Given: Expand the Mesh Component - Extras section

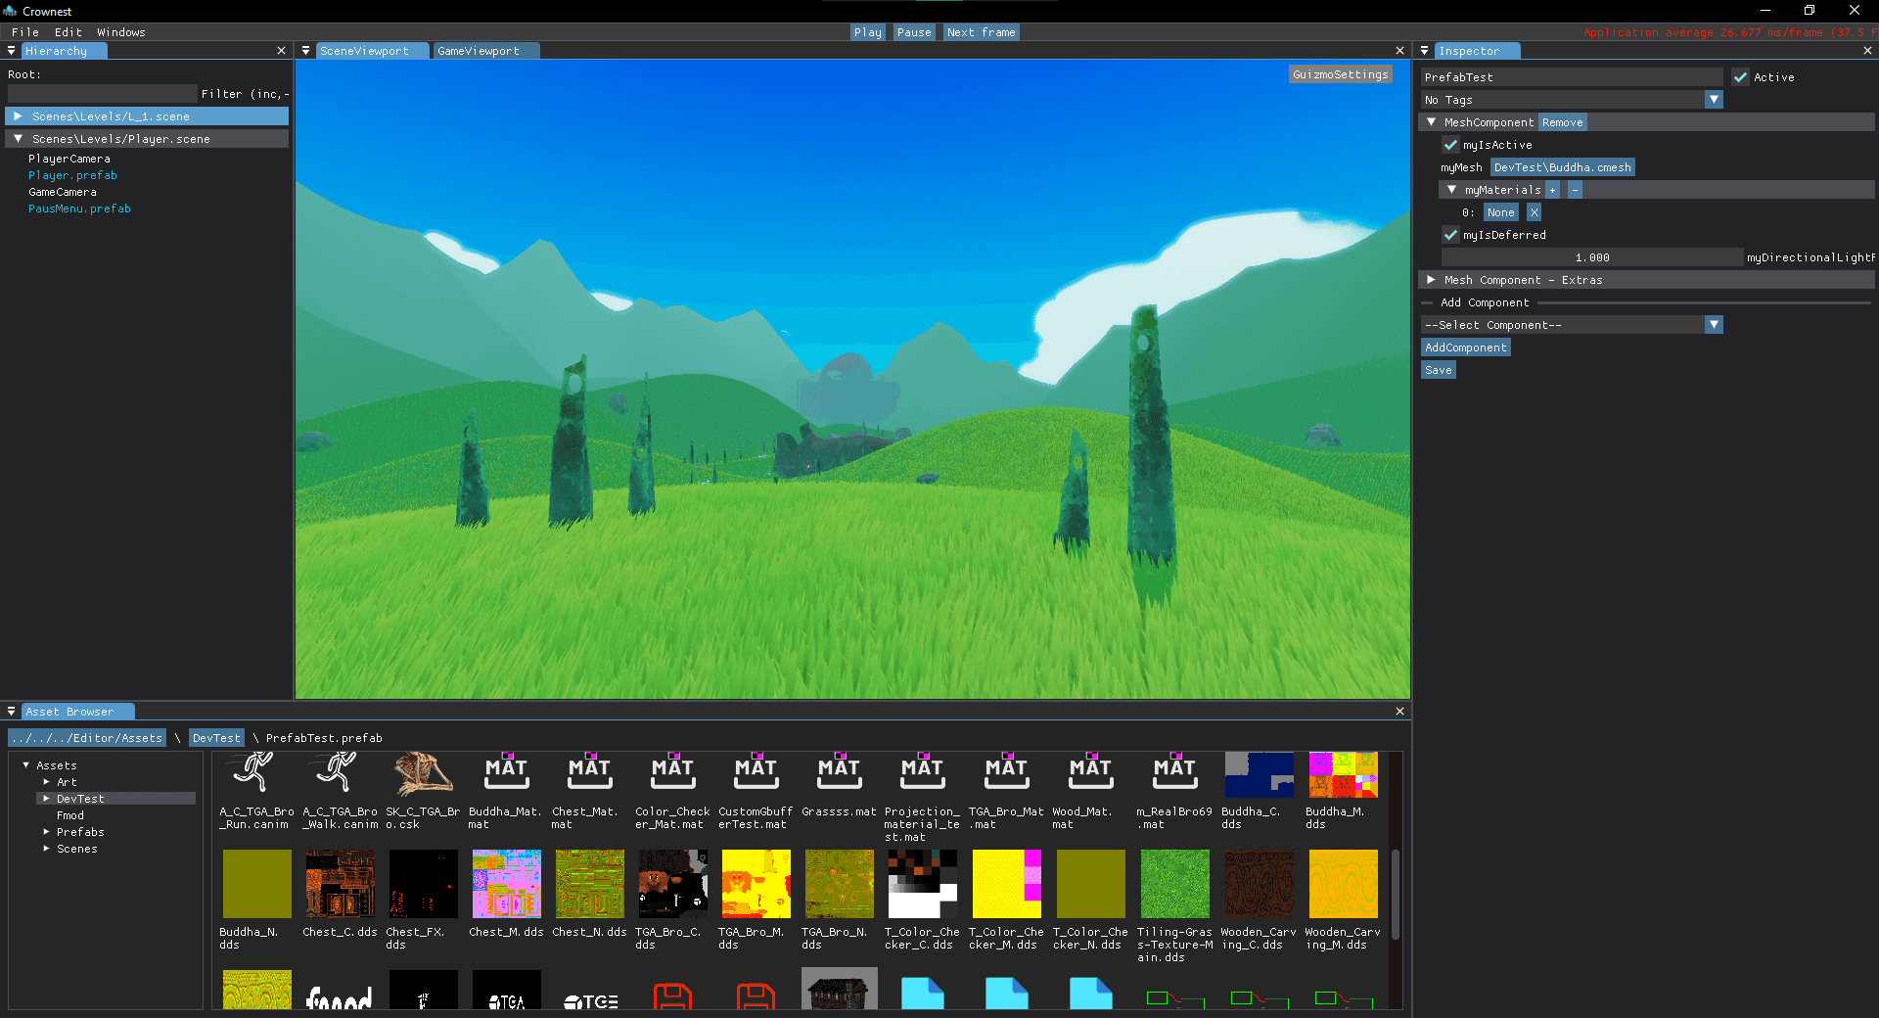Looking at the screenshot, I should click(1432, 280).
